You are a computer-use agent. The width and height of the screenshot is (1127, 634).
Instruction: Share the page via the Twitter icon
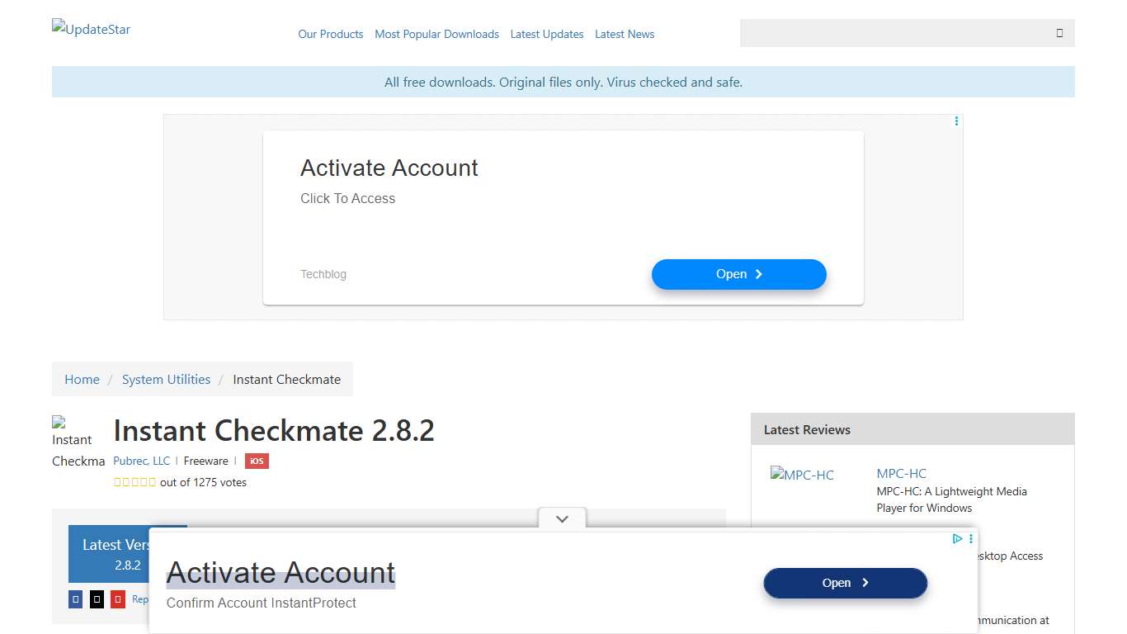(x=97, y=599)
